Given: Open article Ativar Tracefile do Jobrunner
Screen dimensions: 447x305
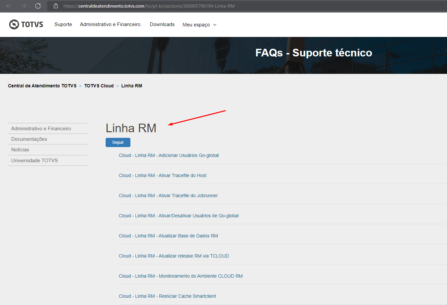Looking at the screenshot, I should 168,196.
